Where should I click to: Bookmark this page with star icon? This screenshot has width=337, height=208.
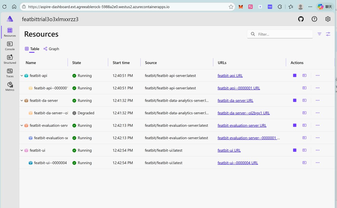pos(231,6)
